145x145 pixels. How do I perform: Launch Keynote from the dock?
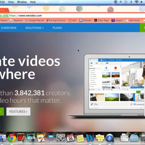pos(51,138)
